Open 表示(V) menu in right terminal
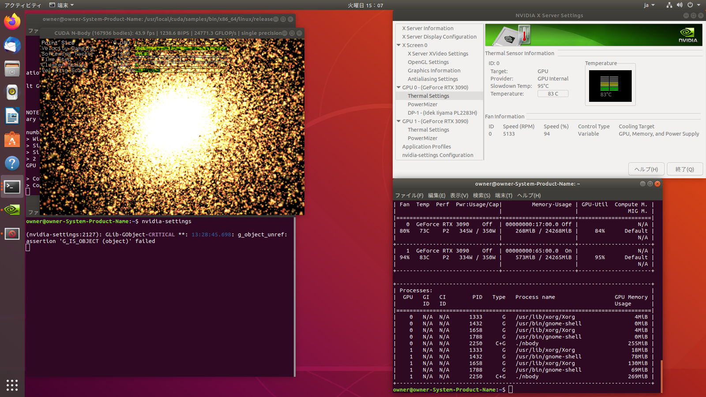Image resolution: width=706 pixels, height=397 pixels. point(459,195)
